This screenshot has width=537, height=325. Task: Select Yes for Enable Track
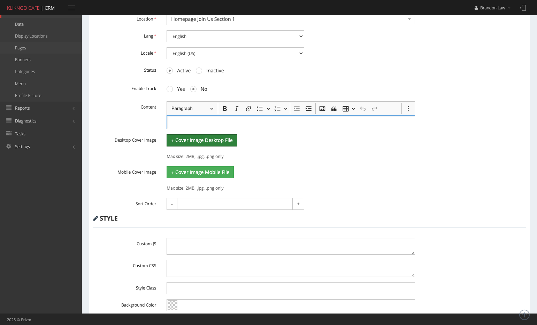(x=170, y=89)
